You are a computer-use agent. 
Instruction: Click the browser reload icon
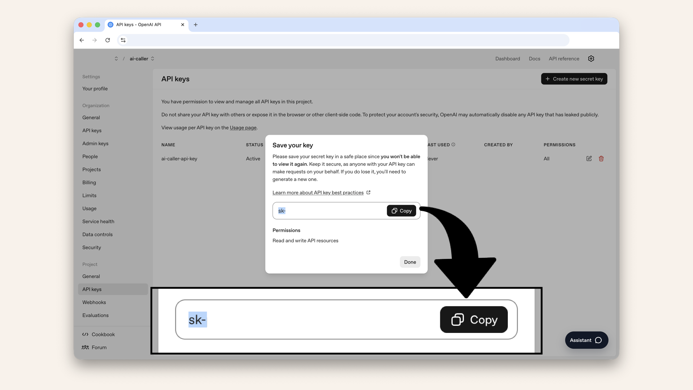point(108,40)
